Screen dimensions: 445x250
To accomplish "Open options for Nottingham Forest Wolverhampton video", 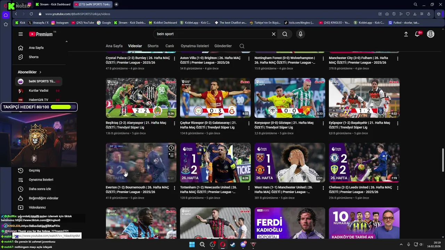I will click(x=323, y=59).
